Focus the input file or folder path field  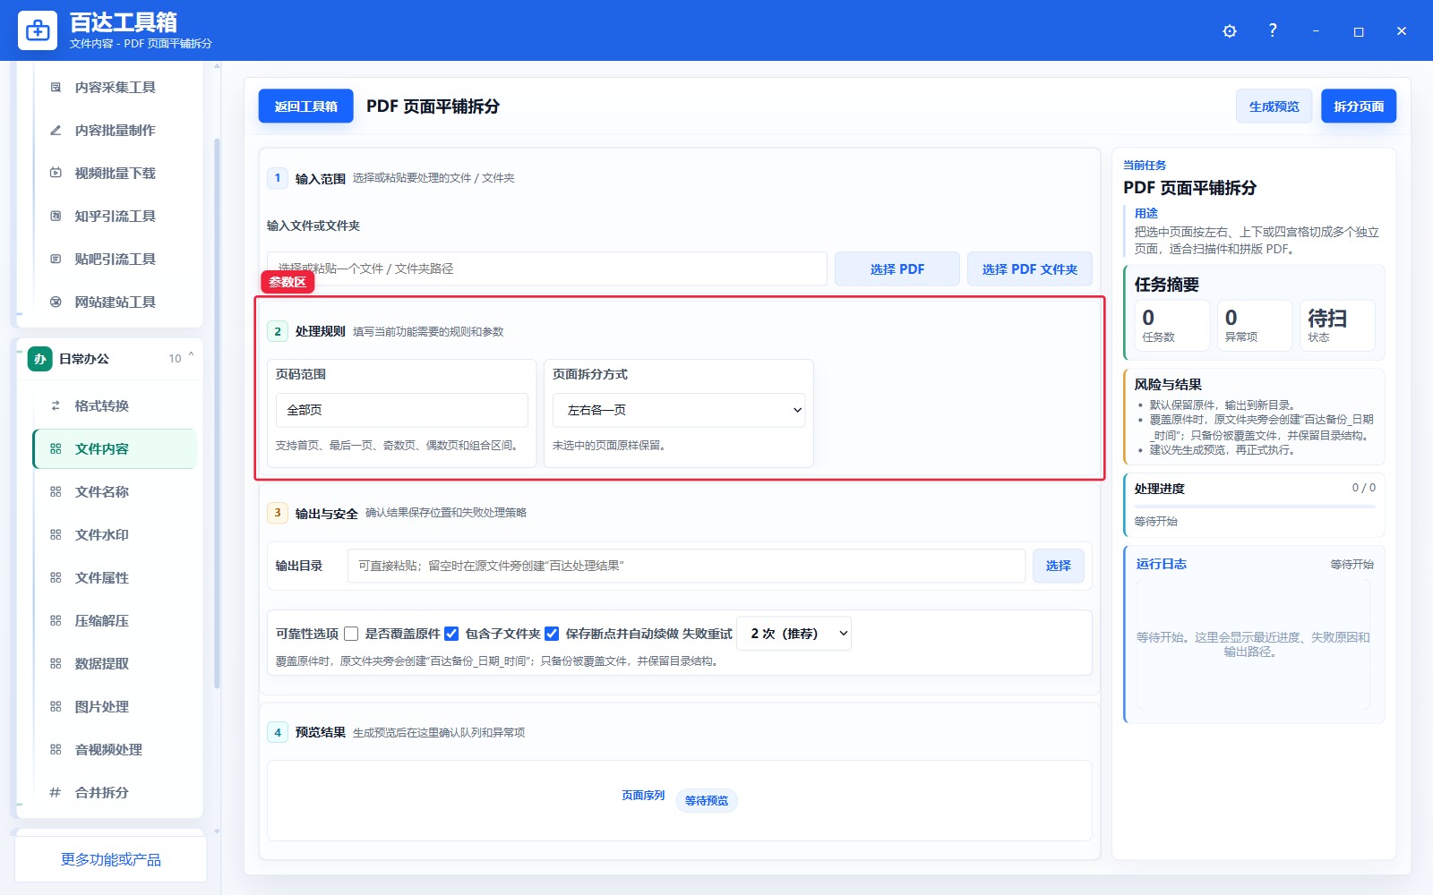pos(546,268)
